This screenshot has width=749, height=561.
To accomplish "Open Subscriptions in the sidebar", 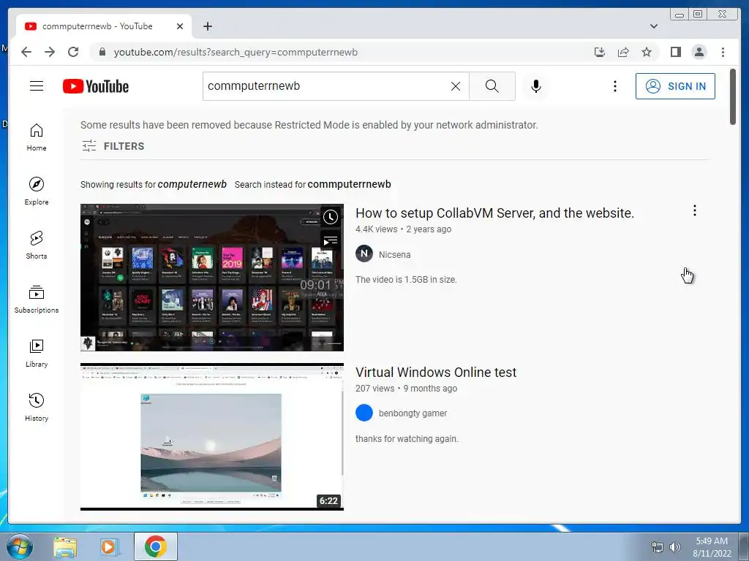I will 37,299.
